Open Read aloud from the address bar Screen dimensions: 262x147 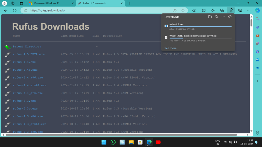pos(175,10)
